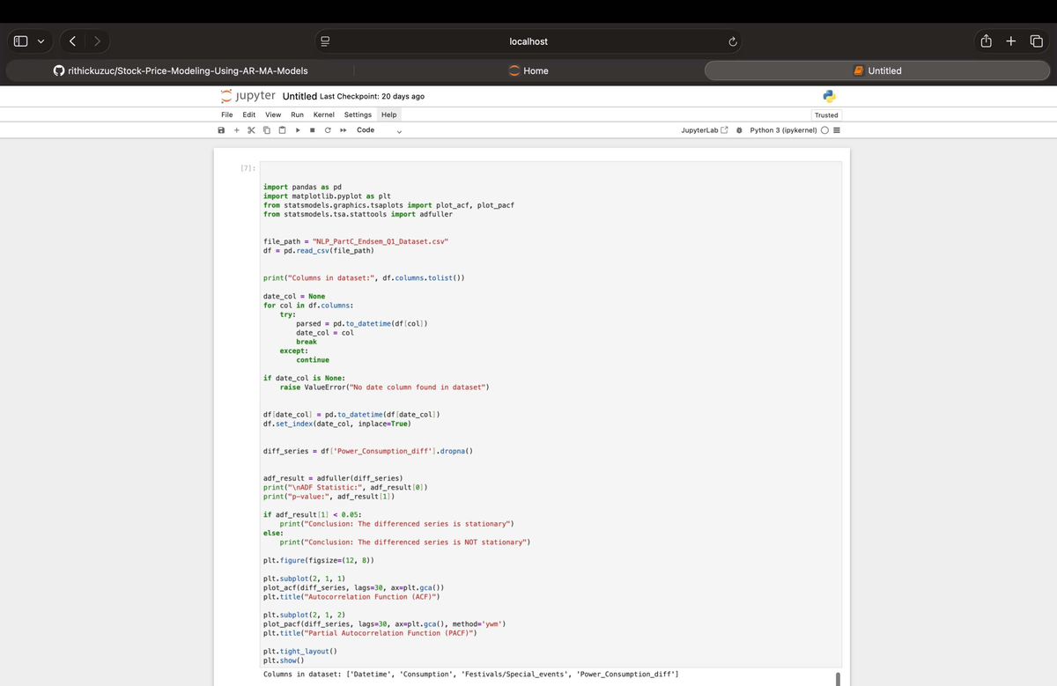Open the File menu
The width and height of the screenshot is (1057, 686).
pyautogui.click(x=227, y=114)
